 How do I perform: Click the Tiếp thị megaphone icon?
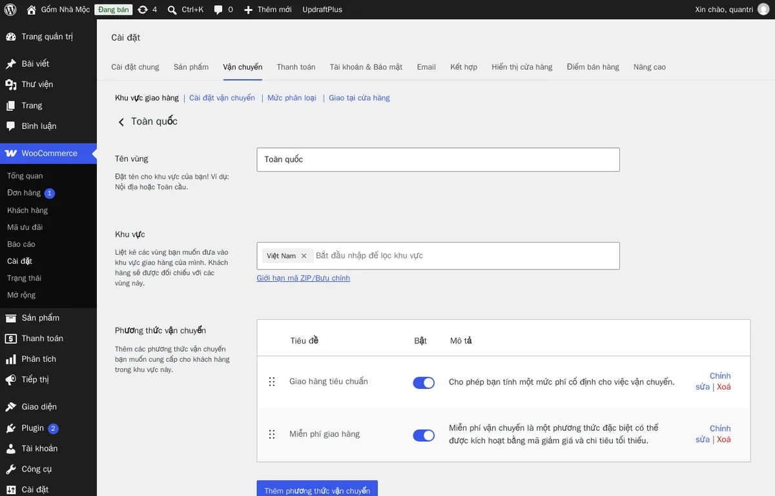click(x=11, y=380)
